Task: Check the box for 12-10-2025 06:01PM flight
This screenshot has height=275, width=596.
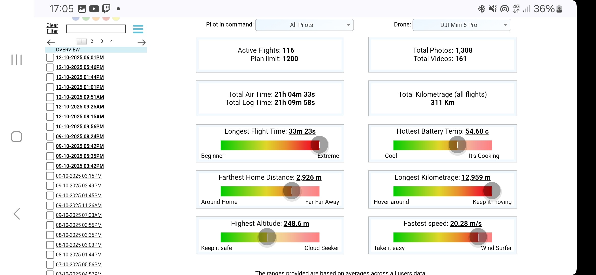Action: click(50, 58)
